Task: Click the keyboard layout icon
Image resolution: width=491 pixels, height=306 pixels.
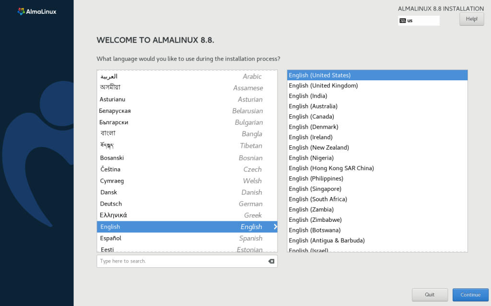Action: point(402,21)
